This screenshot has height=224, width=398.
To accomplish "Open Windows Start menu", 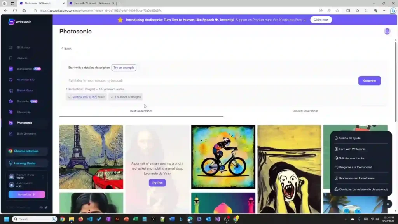I will (7, 219).
